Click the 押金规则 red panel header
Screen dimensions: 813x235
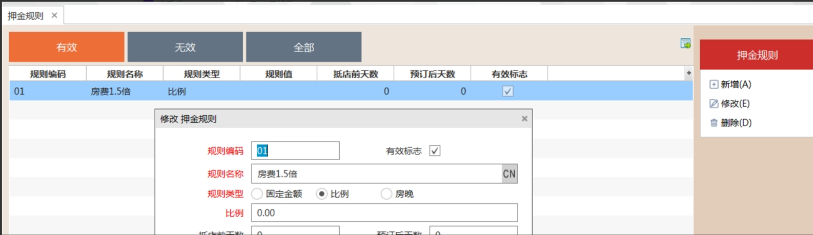pyautogui.click(x=757, y=55)
